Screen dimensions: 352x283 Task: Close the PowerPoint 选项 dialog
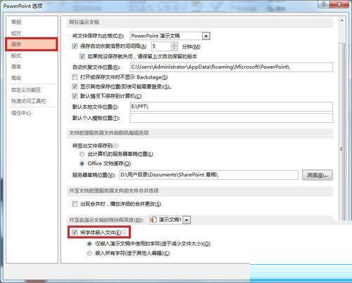[x=339, y=4]
